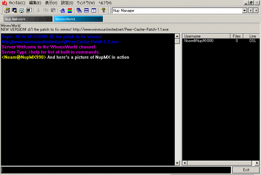This screenshot has height=175, width=261.
Task: Click DSL value in Noam@NupMX990 row
Action: coord(253,41)
